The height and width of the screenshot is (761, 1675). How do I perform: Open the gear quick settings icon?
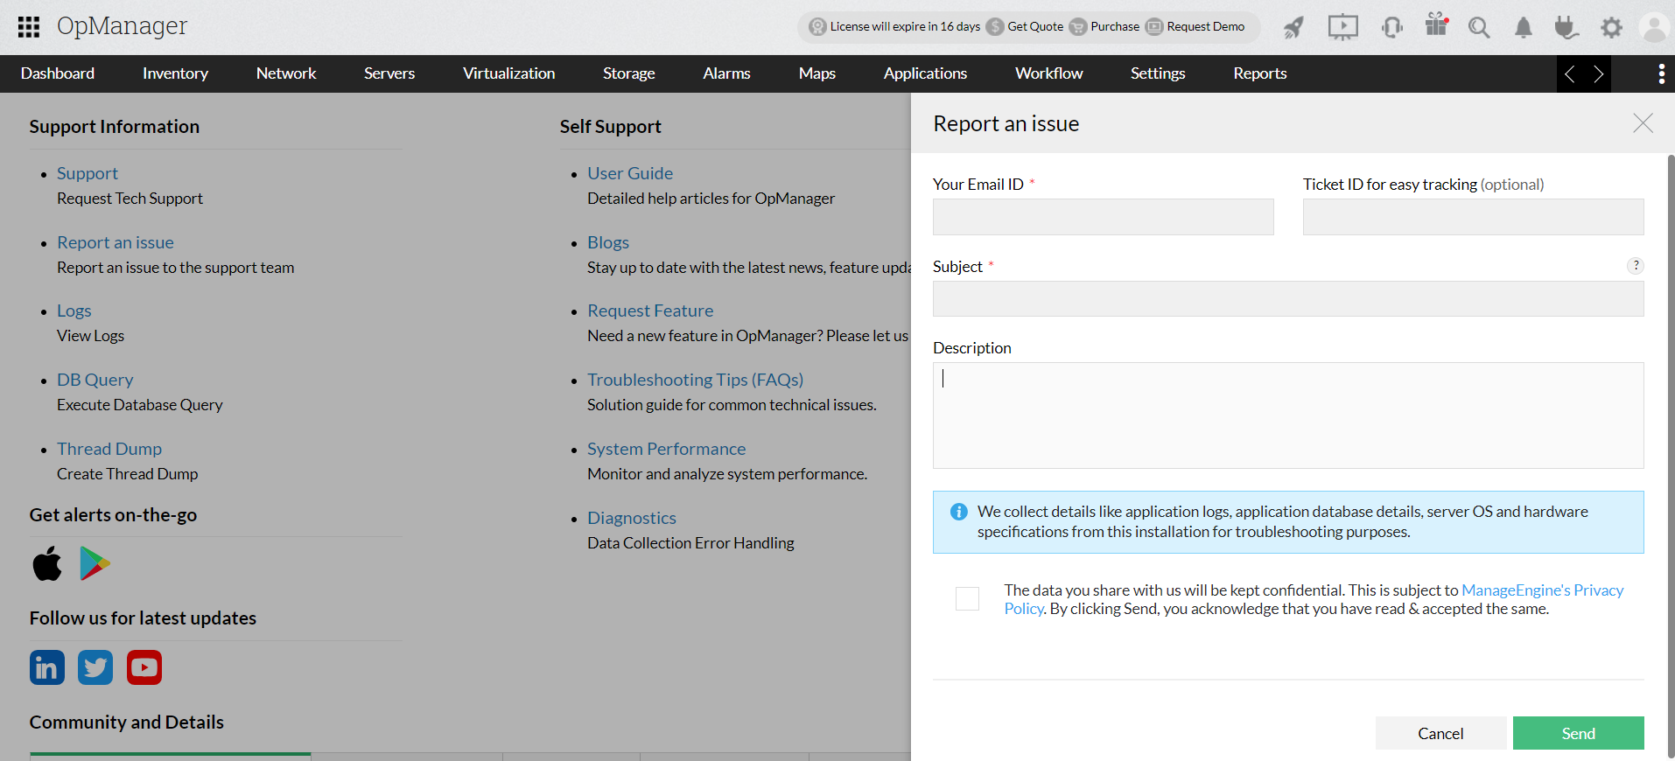click(x=1611, y=28)
